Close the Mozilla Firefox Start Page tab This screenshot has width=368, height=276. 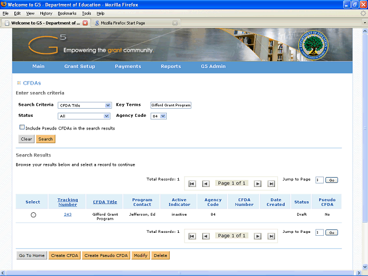pos(175,23)
